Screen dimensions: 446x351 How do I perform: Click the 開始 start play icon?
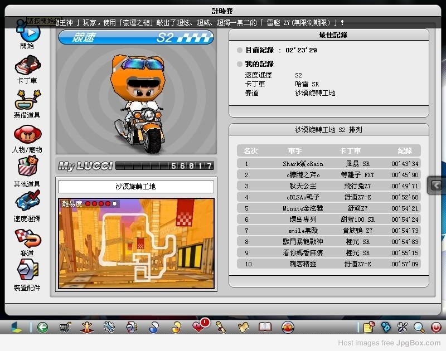point(30,33)
